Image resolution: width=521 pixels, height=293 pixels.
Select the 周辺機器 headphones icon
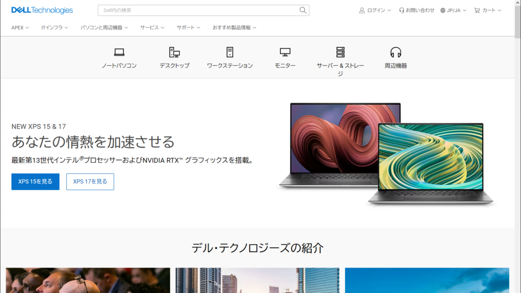pos(397,52)
